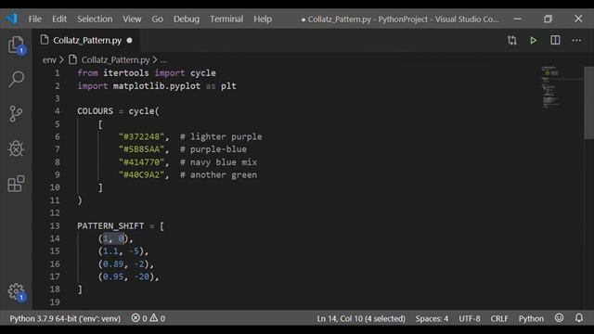Open notifications bell in status bar

tap(579, 318)
